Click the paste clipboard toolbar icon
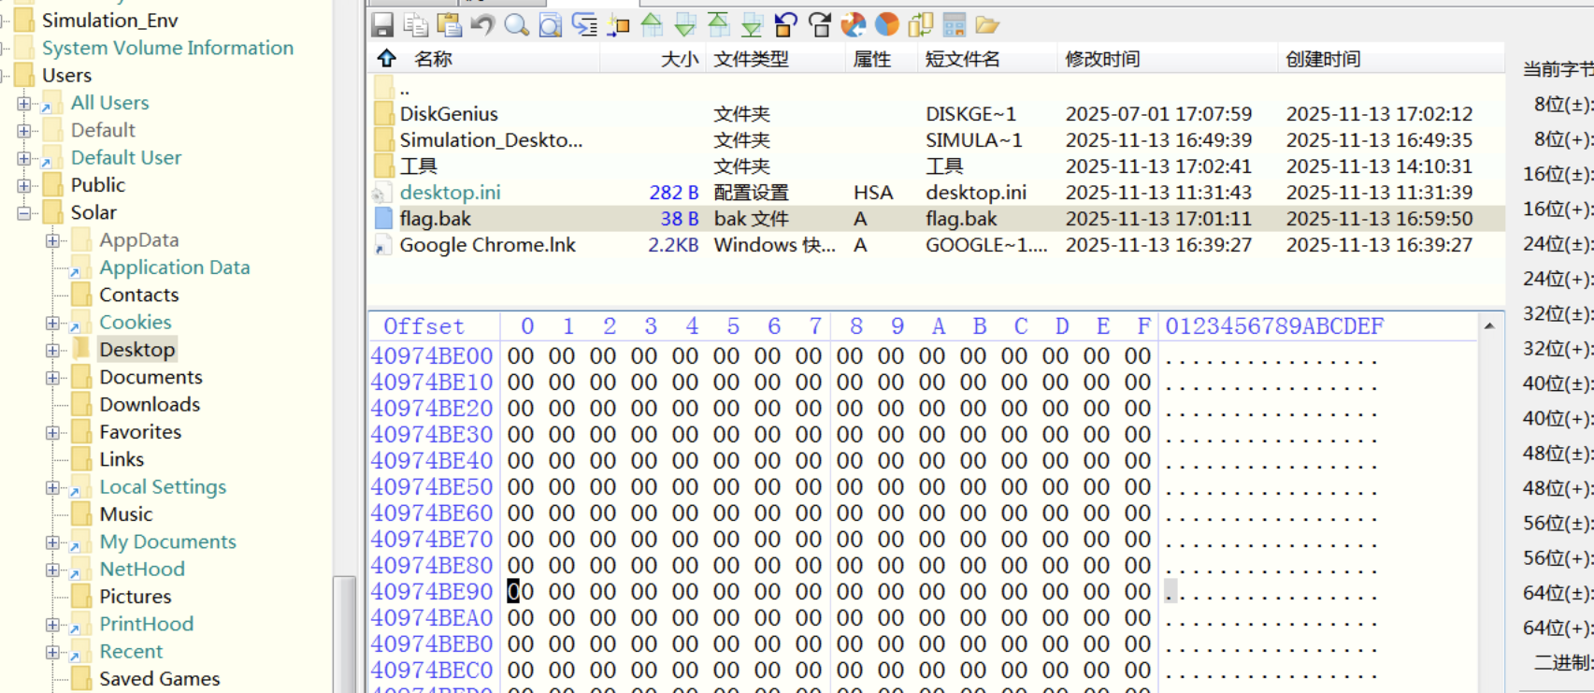The image size is (1594, 693). 449,25
